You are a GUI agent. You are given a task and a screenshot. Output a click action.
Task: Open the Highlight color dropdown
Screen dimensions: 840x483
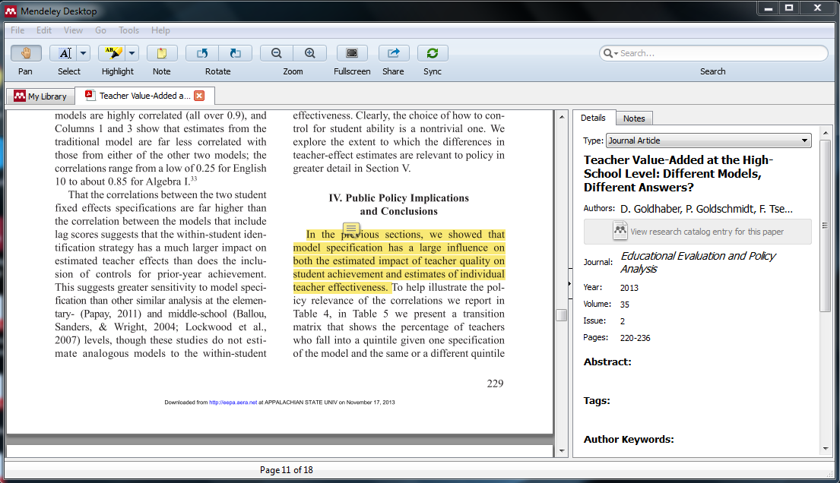coord(130,53)
